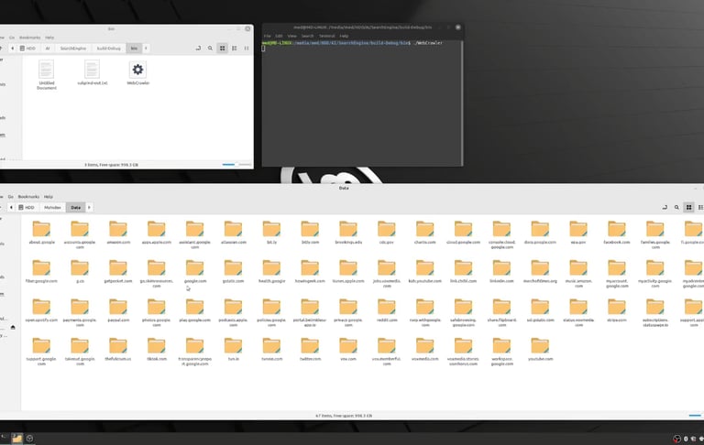Open the terminal Search menu
The image size is (704, 445).
click(x=307, y=36)
